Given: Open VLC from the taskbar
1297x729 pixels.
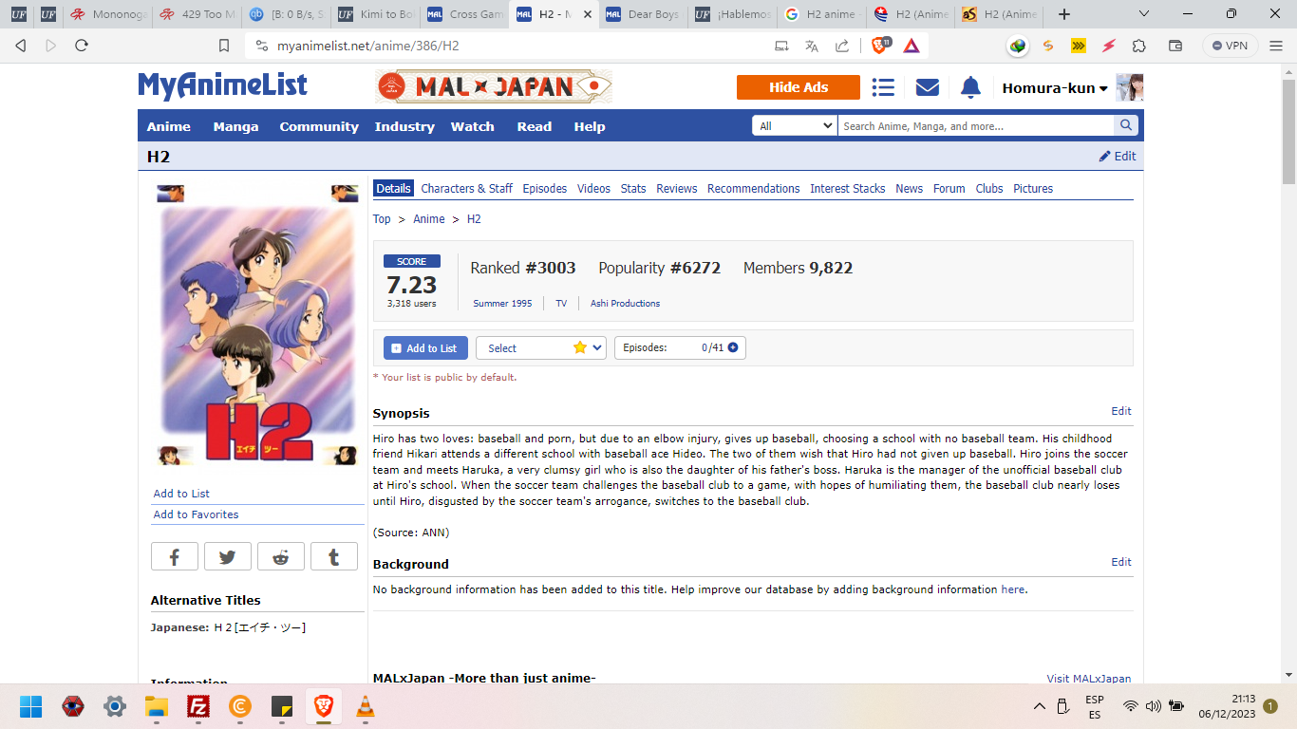Looking at the screenshot, I should [365, 706].
